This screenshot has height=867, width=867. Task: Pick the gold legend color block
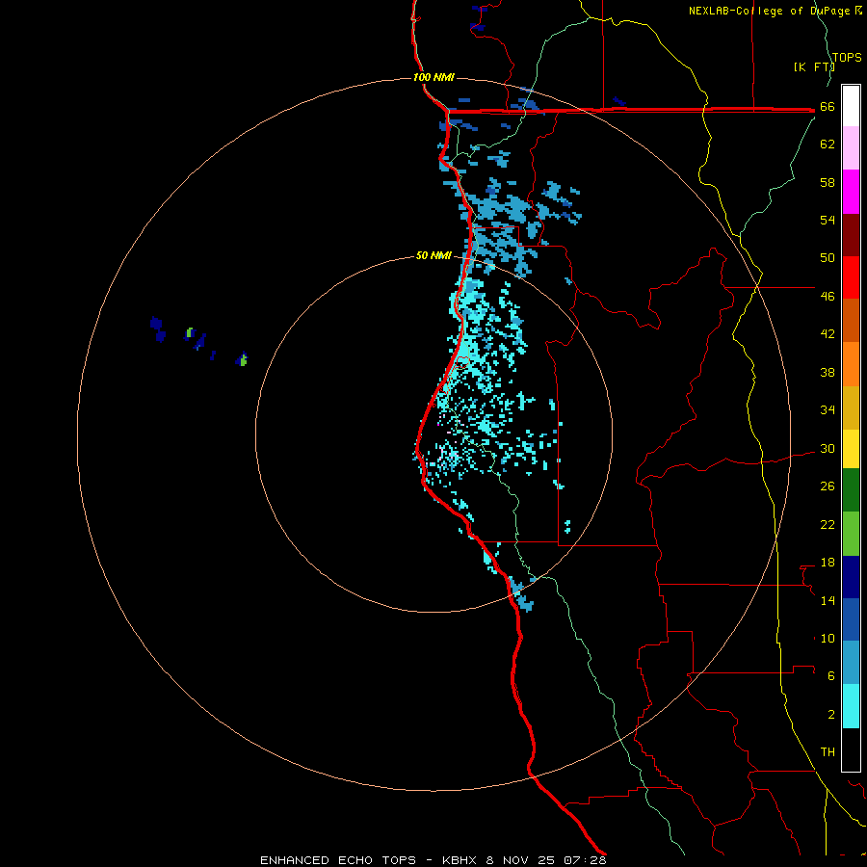[851, 407]
